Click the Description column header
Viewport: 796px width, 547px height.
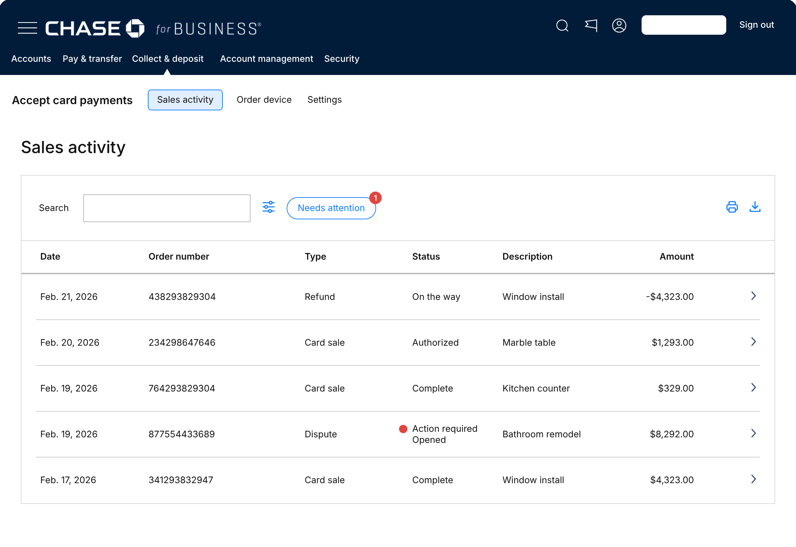click(x=527, y=256)
